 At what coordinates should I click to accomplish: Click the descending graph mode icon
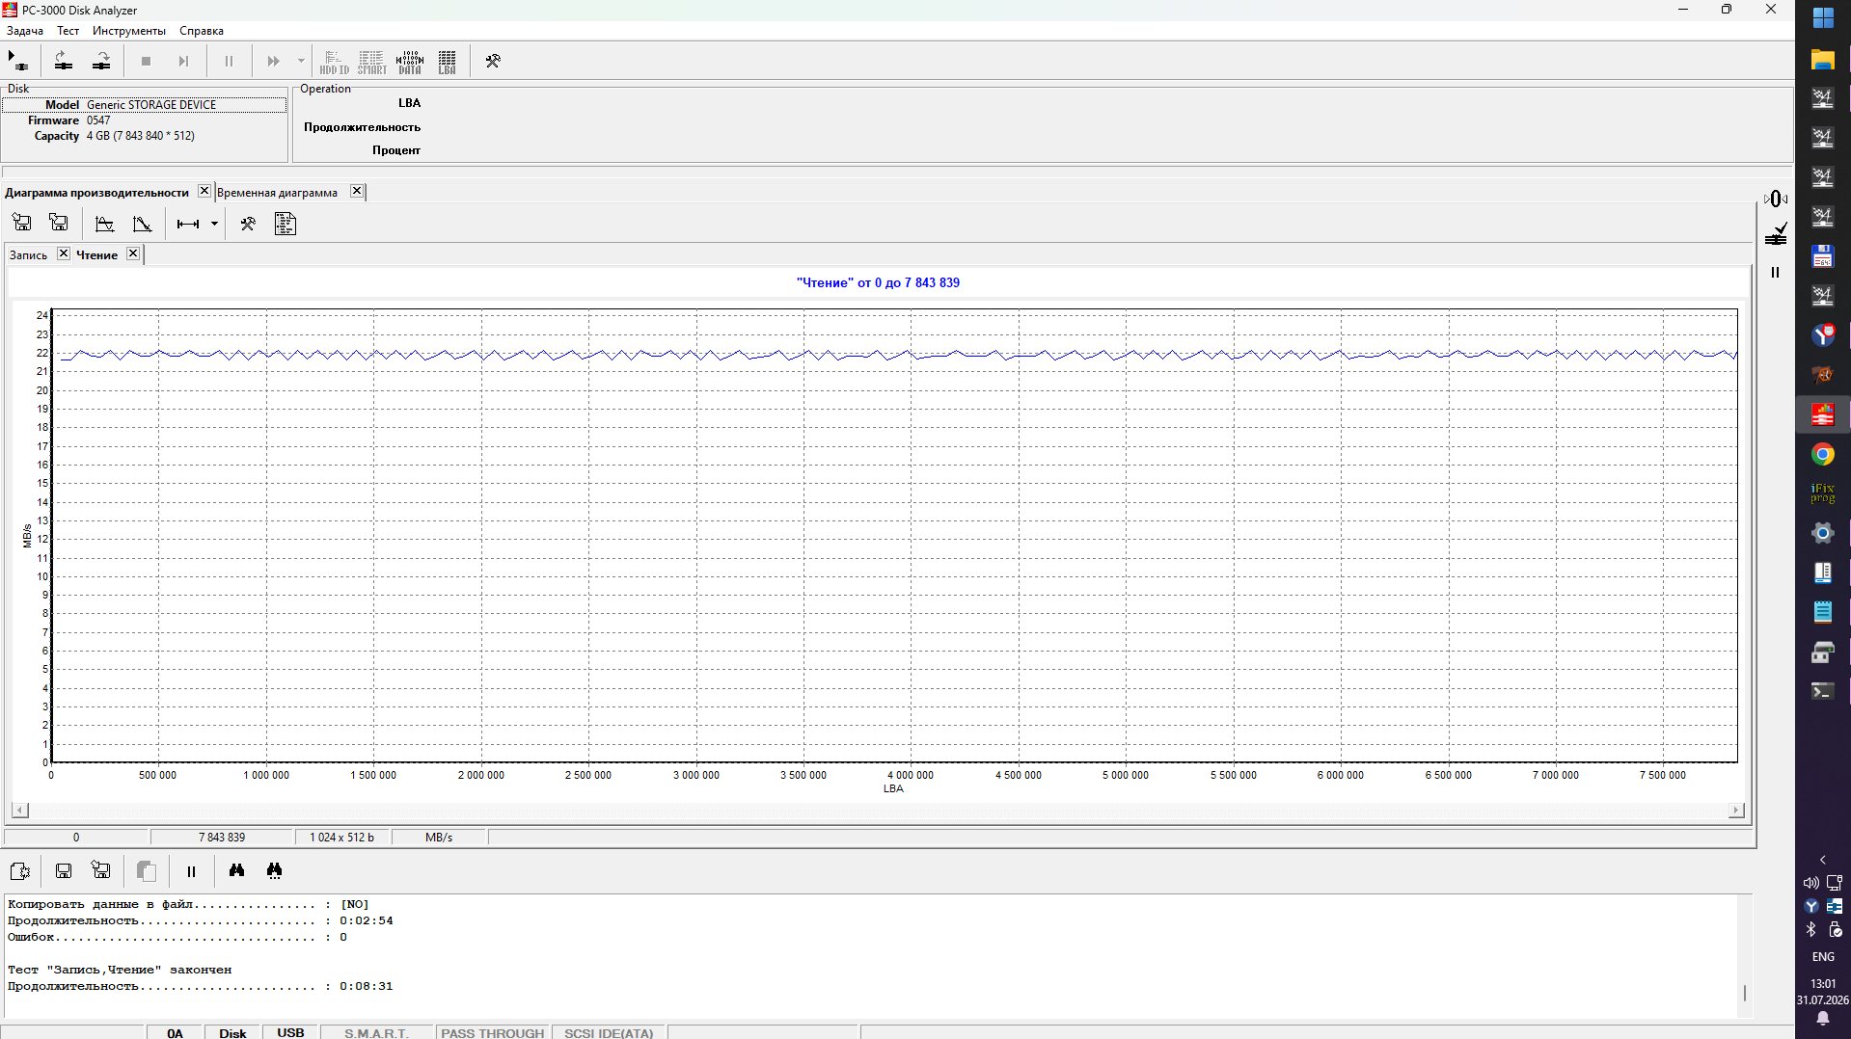(142, 224)
